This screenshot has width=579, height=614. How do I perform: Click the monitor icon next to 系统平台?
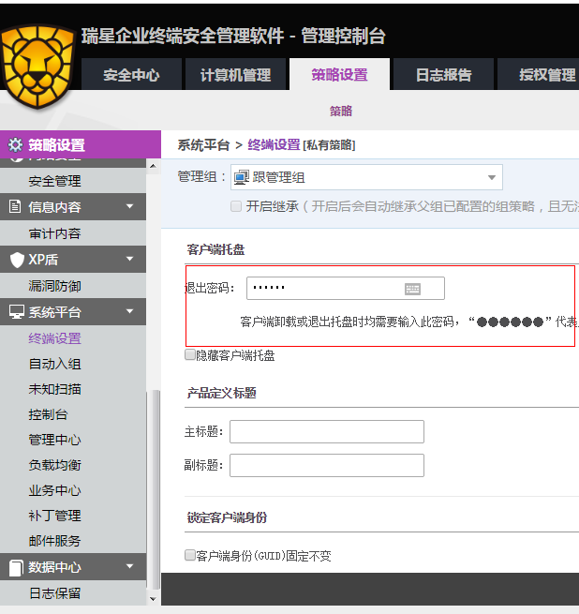17,312
